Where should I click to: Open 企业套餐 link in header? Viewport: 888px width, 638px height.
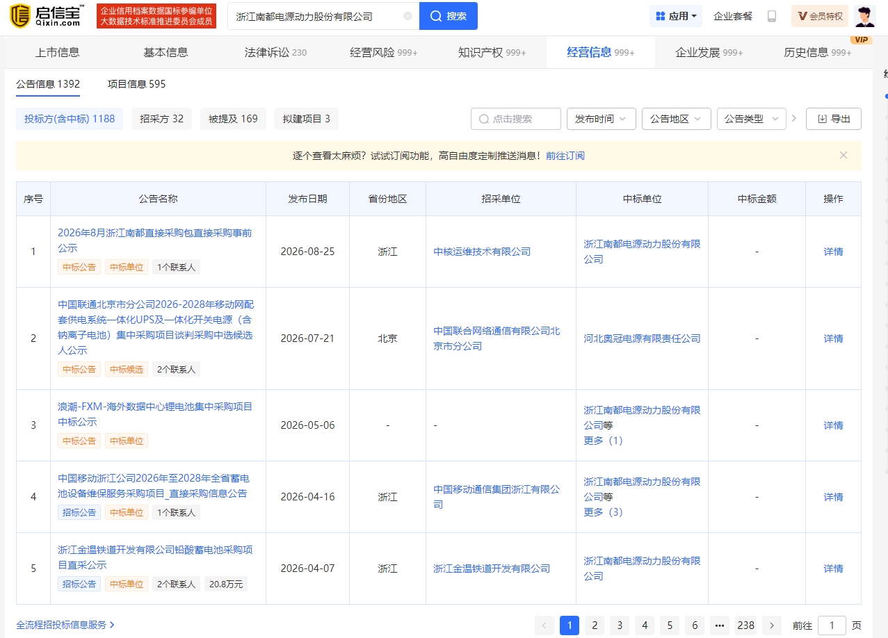tap(733, 16)
